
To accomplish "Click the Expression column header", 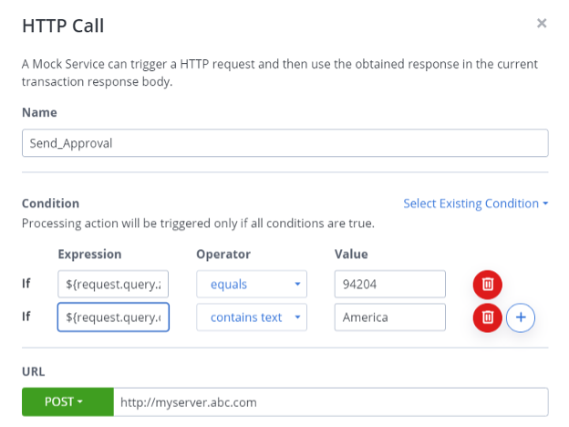I will 89,255.
